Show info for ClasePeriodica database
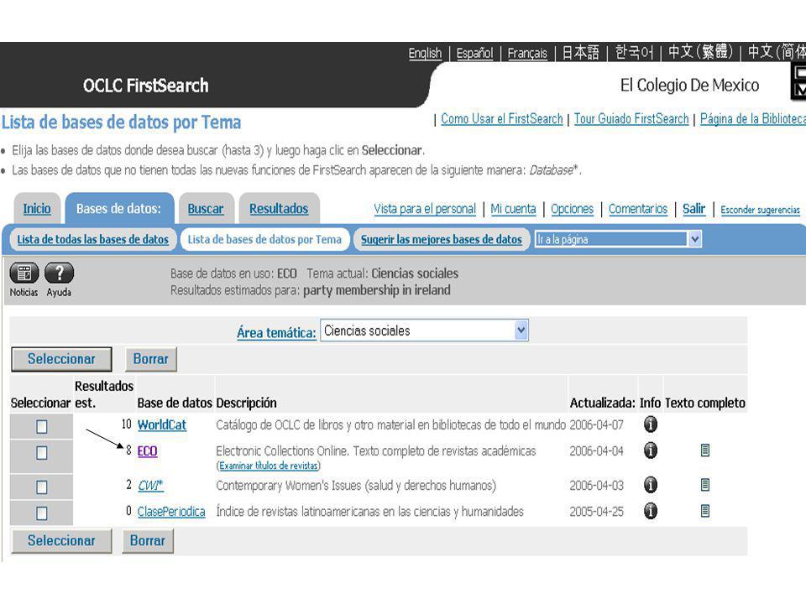This screenshot has width=806, height=604. pyautogui.click(x=650, y=511)
